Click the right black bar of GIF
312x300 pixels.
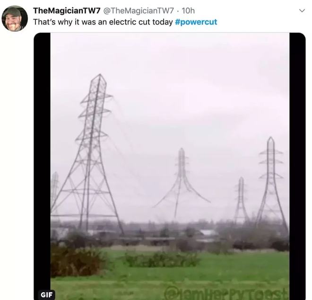tap(297, 166)
